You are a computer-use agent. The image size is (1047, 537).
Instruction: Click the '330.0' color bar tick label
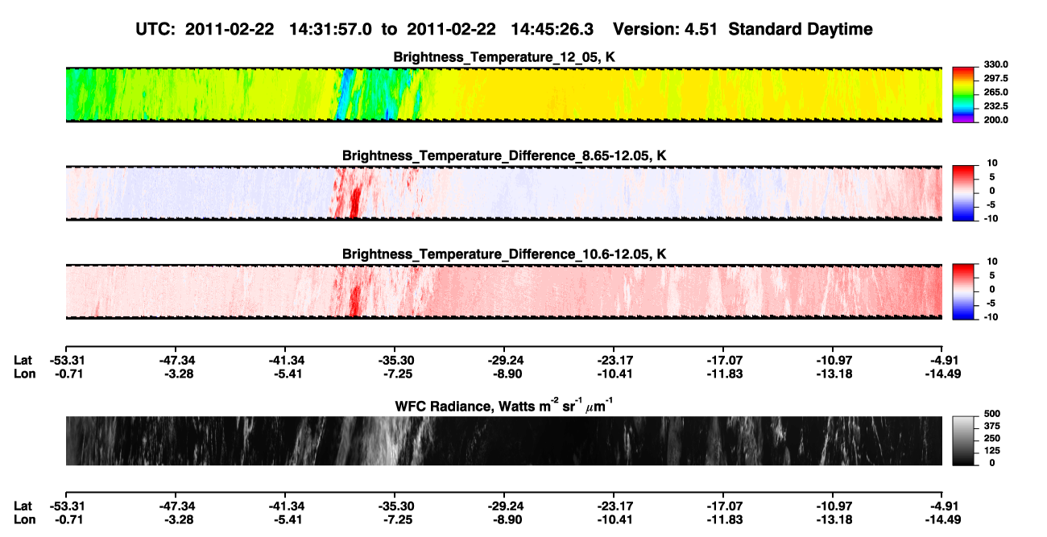point(995,64)
